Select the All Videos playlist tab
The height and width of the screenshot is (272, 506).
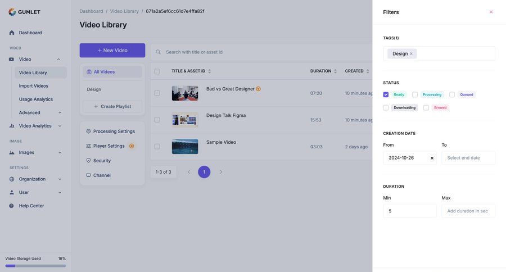click(112, 71)
